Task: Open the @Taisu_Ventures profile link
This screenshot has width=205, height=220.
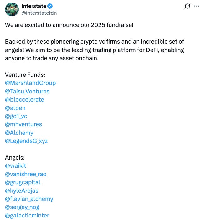Action: (27, 91)
